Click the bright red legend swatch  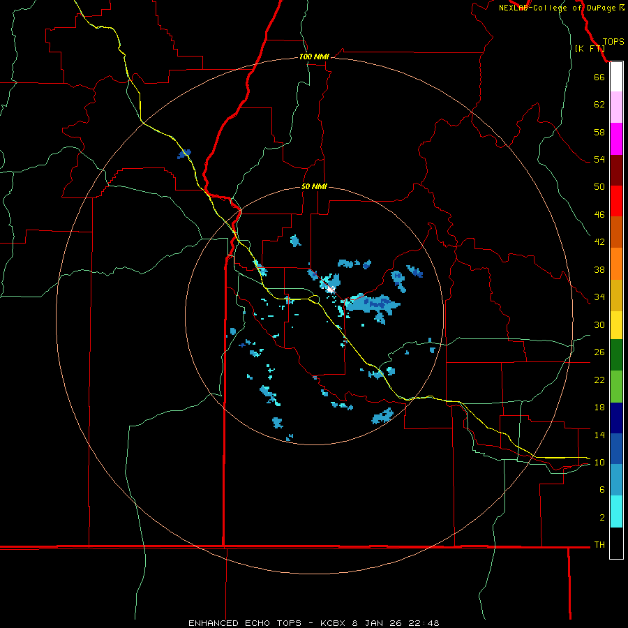616,201
